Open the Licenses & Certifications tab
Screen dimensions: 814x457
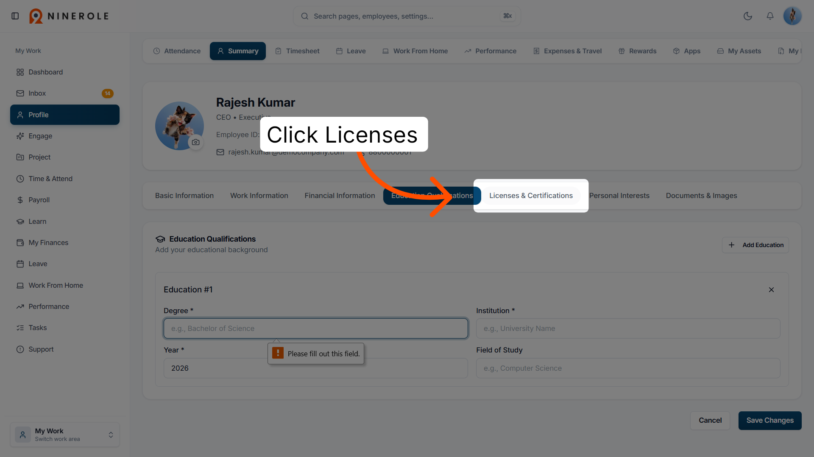point(531,195)
